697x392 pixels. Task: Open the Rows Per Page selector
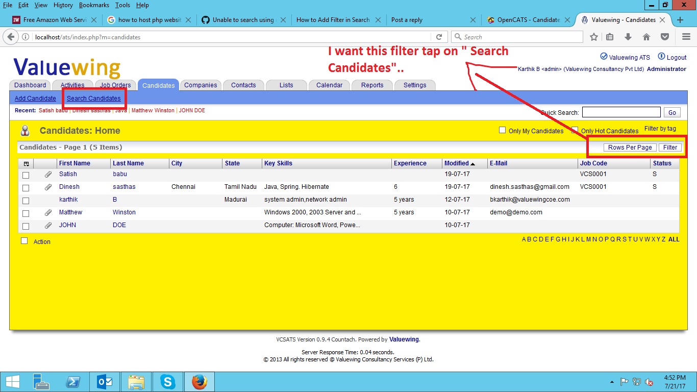[x=630, y=148]
